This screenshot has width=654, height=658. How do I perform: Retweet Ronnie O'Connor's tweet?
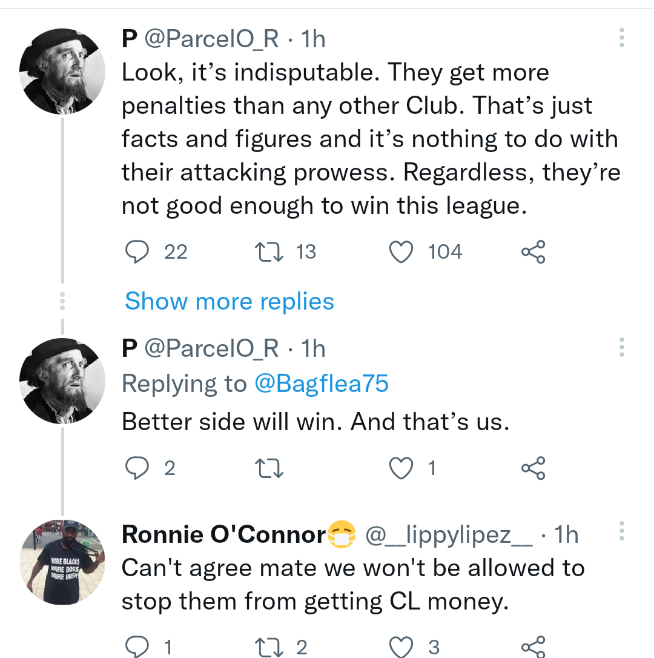pos(268,647)
